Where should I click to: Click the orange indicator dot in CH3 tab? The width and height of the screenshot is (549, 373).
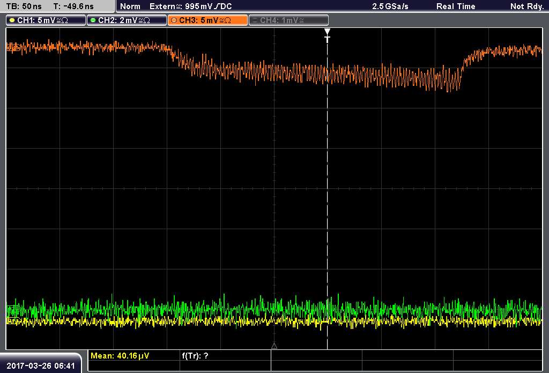tap(174, 20)
